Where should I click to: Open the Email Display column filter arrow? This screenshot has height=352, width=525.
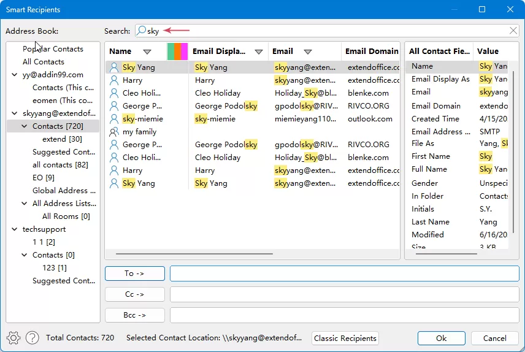pyautogui.click(x=258, y=52)
